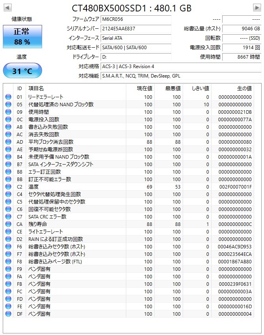Click status icon for DF ベンダ固有 row
This screenshot has width=264, height=335.
(x=8, y=314)
